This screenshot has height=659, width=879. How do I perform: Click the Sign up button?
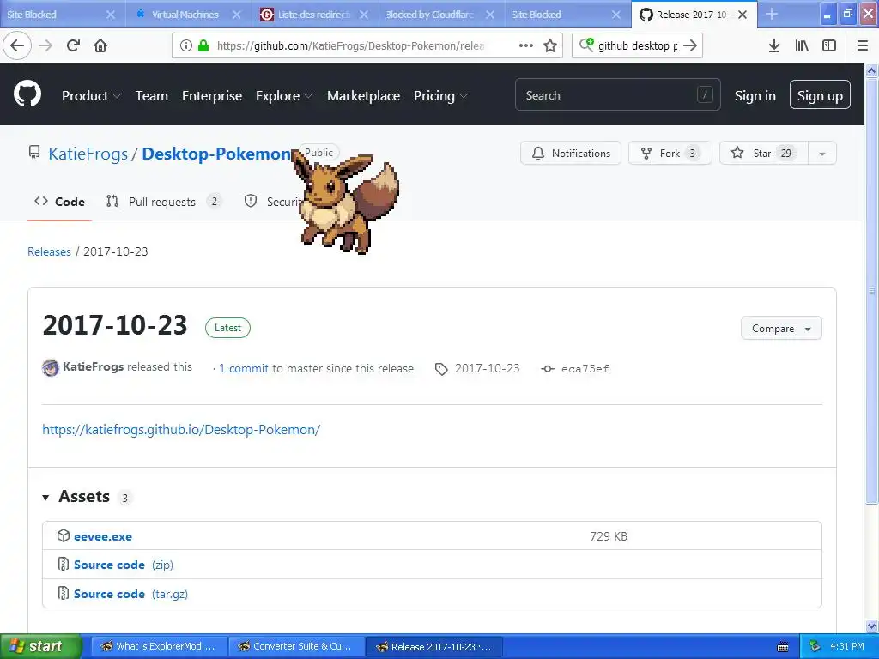(x=820, y=94)
